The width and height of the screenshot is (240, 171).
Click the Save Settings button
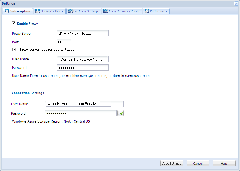tap(171, 163)
